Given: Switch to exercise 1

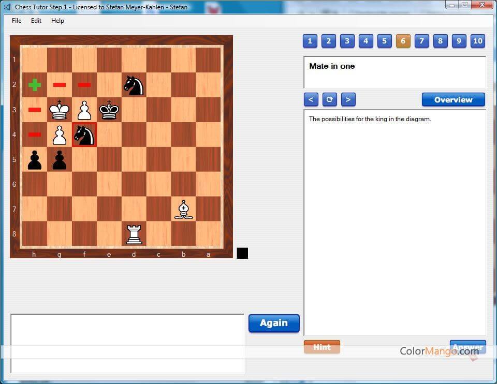Looking at the screenshot, I should coord(310,41).
